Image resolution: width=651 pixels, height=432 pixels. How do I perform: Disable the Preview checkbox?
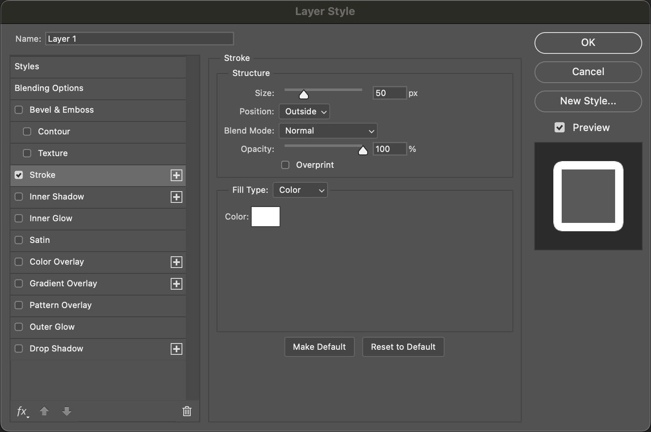pos(560,127)
